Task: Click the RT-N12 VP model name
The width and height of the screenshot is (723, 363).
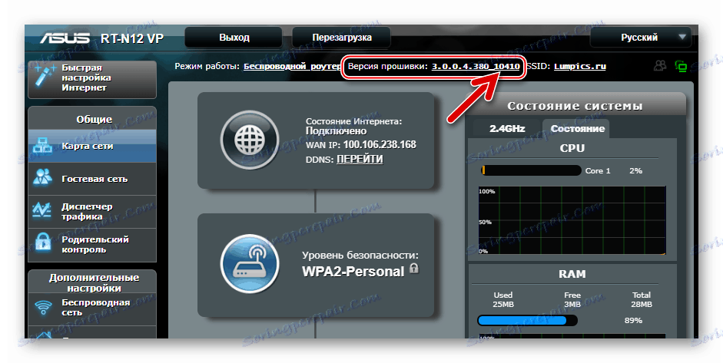Action: 132,38
